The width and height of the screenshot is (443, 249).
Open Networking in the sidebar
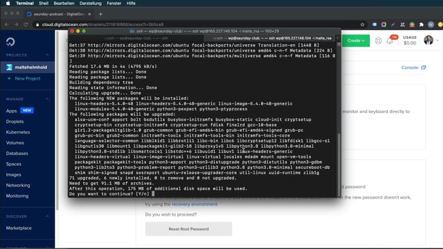[18, 185]
